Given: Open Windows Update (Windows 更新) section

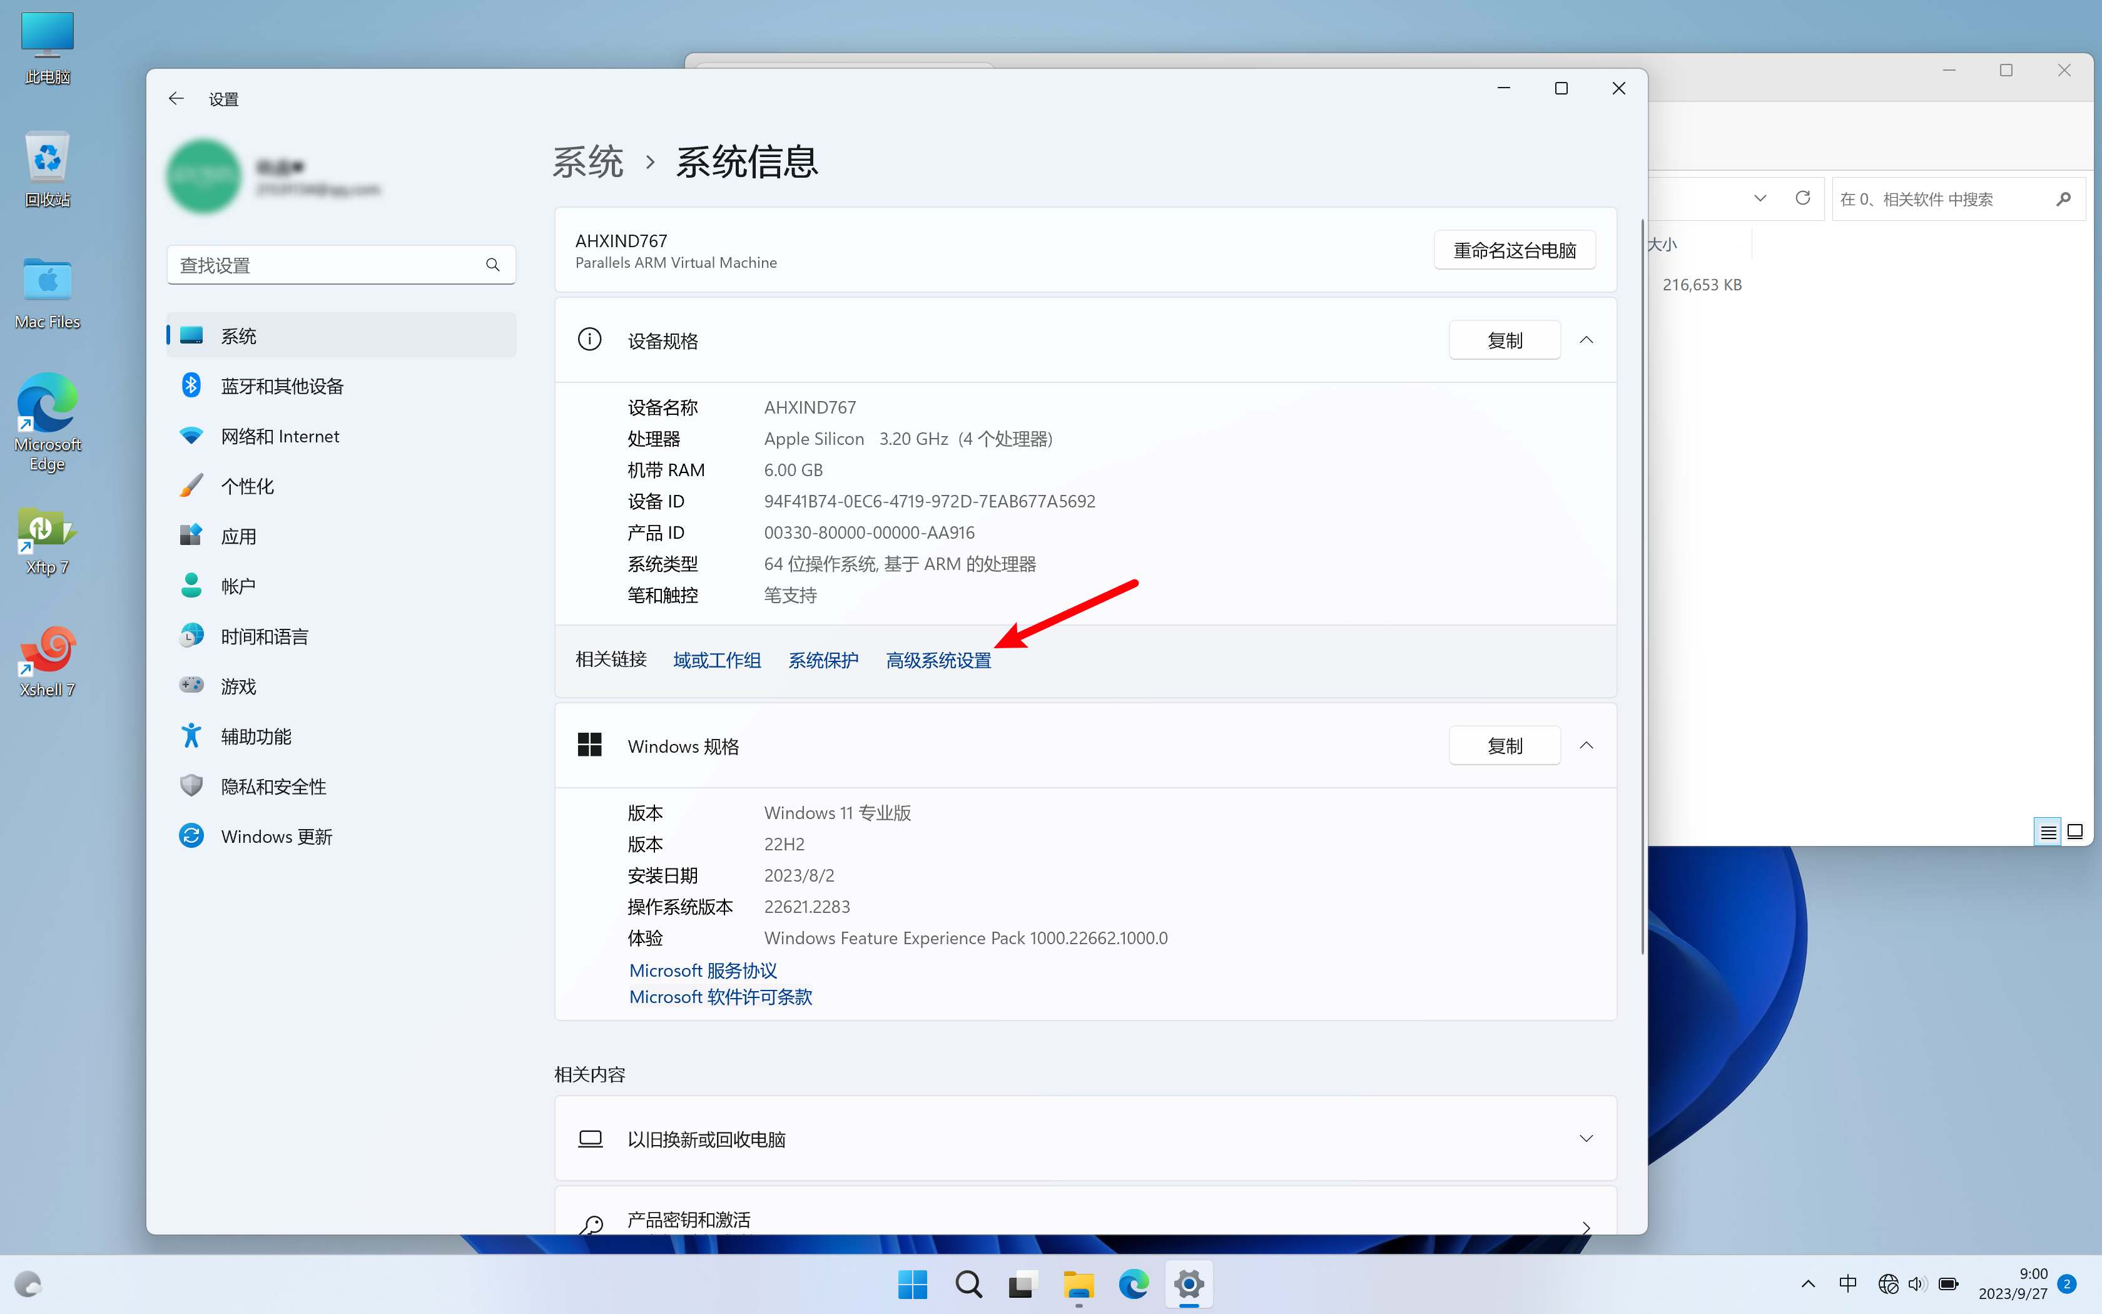Looking at the screenshot, I should click(x=277, y=837).
